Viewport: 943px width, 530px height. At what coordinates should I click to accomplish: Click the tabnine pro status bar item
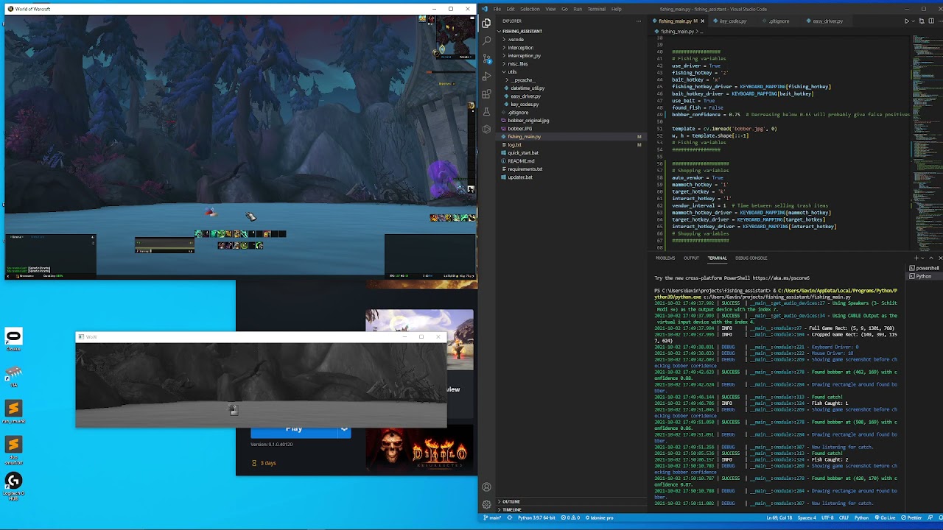[x=599, y=517]
